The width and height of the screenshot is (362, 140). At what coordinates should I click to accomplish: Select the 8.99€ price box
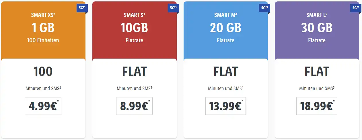tap(134, 106)
